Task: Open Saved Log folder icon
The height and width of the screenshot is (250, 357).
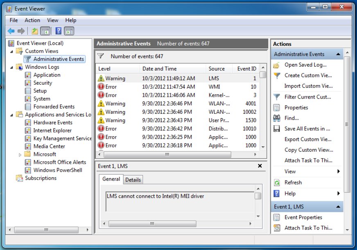Action: coord(277,65)
